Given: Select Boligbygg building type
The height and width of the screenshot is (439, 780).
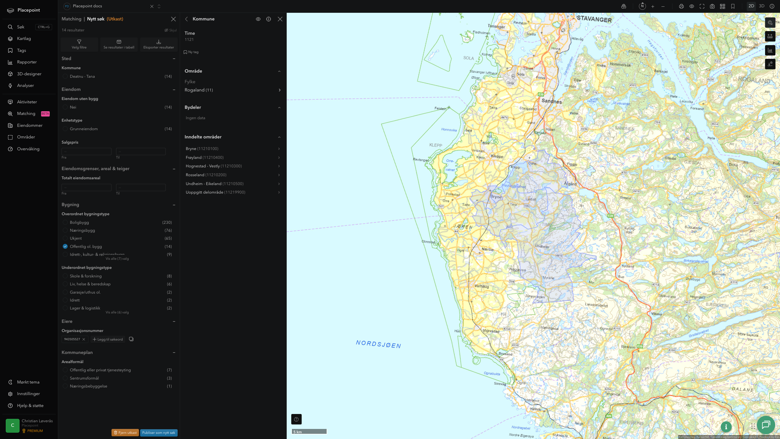Looking at the screenshot, I should (65, 223).
